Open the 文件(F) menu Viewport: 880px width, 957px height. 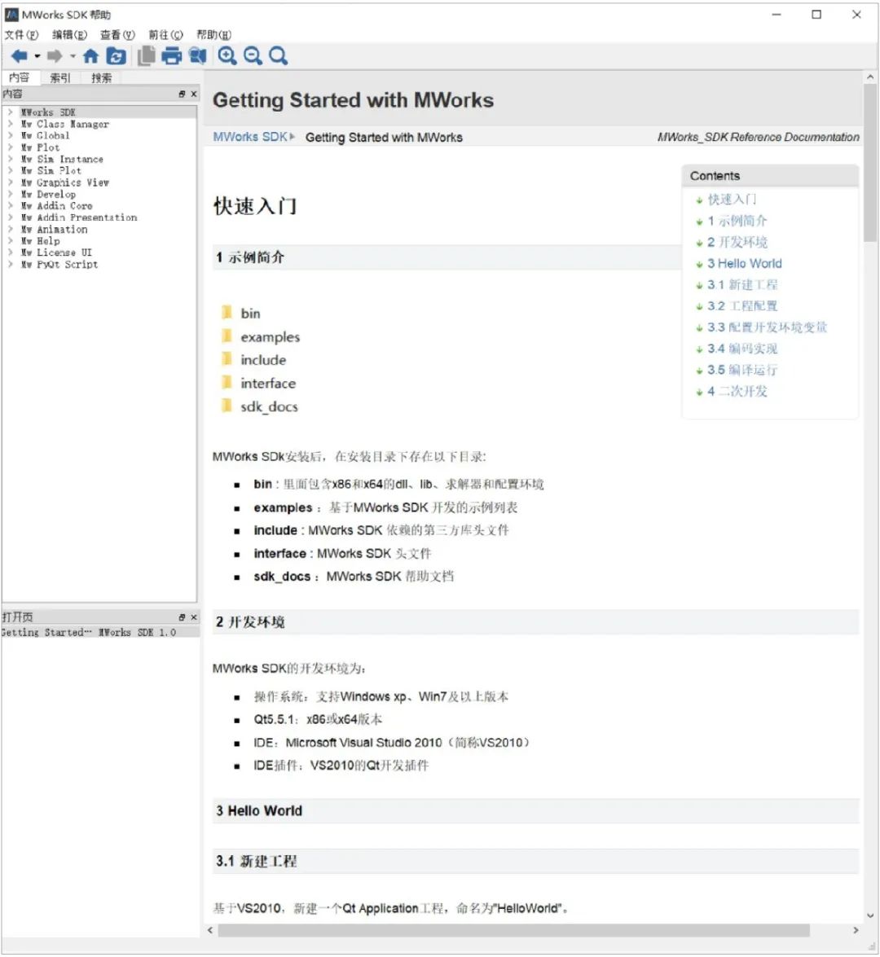click(x=21, y=35)
